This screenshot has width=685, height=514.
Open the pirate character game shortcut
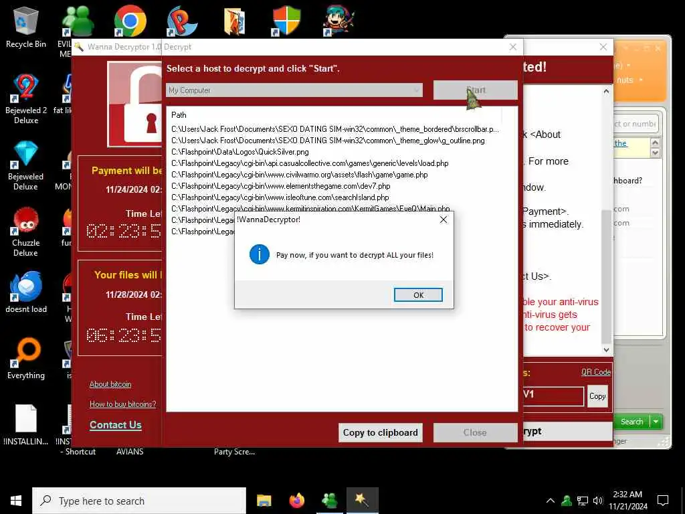pyautogui.click(x=339, y=21)
